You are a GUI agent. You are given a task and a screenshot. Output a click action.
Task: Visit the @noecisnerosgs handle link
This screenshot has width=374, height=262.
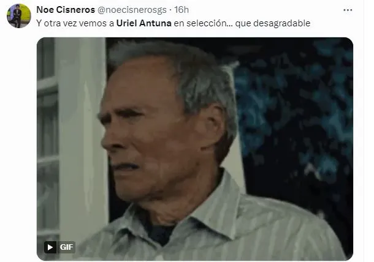coord(132,10)
